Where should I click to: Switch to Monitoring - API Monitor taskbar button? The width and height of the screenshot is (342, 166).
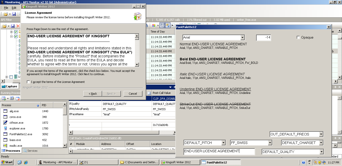[57, 162]
